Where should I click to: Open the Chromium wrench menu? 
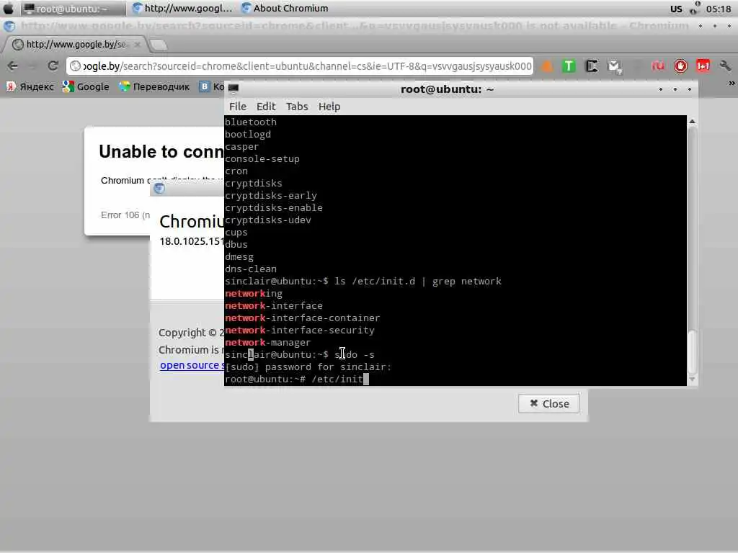pyautogui.click(x=725, y=66)
